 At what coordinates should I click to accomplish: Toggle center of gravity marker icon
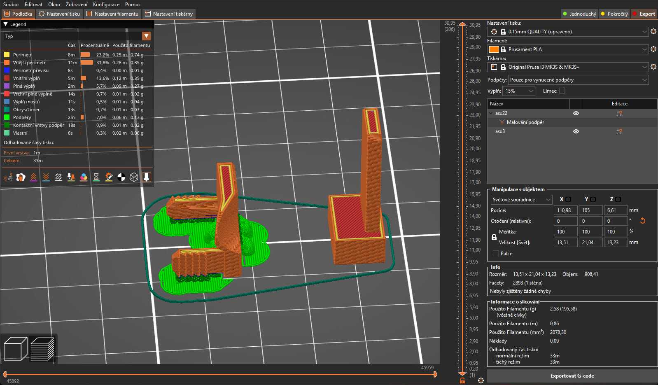(121, 177)
